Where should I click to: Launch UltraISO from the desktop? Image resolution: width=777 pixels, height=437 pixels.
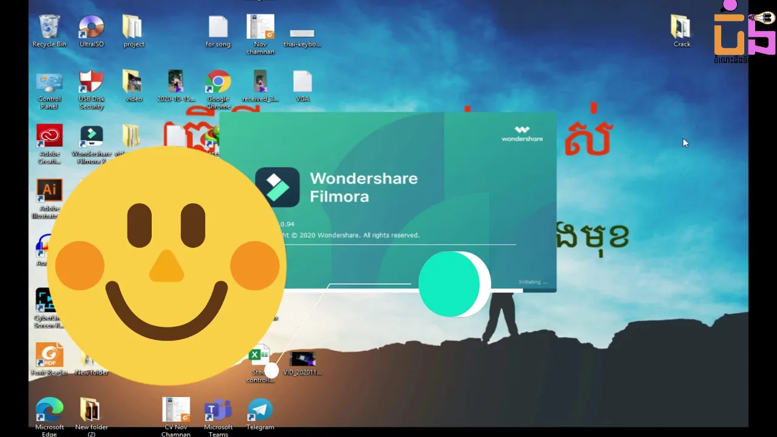pyautogui.click(x=92, y=32)
